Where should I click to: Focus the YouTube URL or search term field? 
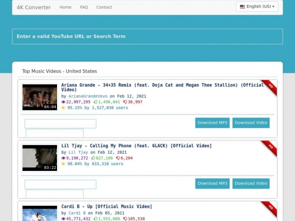click(x=147, y=36)
